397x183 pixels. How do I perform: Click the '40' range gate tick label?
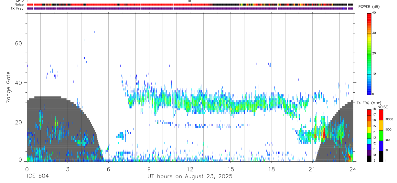pyautogui.click(x=18, y=83)
